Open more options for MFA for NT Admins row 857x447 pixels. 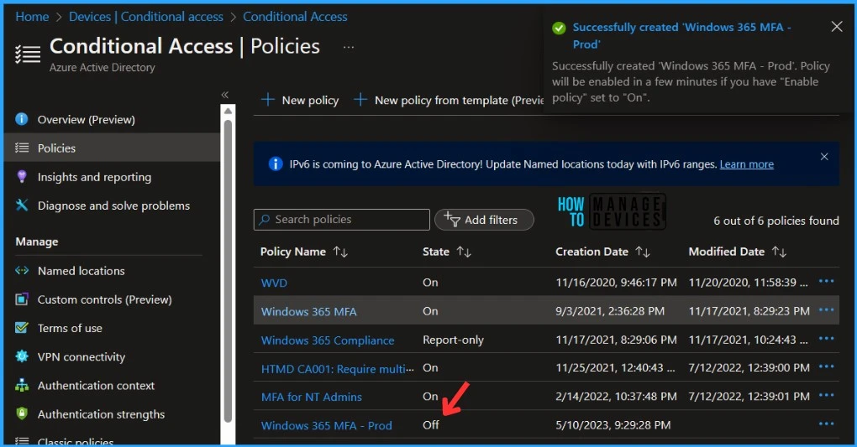tap(826, 395)
